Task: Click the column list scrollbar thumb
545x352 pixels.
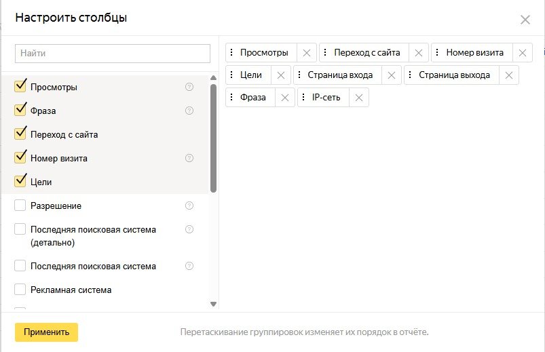Action: [x=214, y=136]
